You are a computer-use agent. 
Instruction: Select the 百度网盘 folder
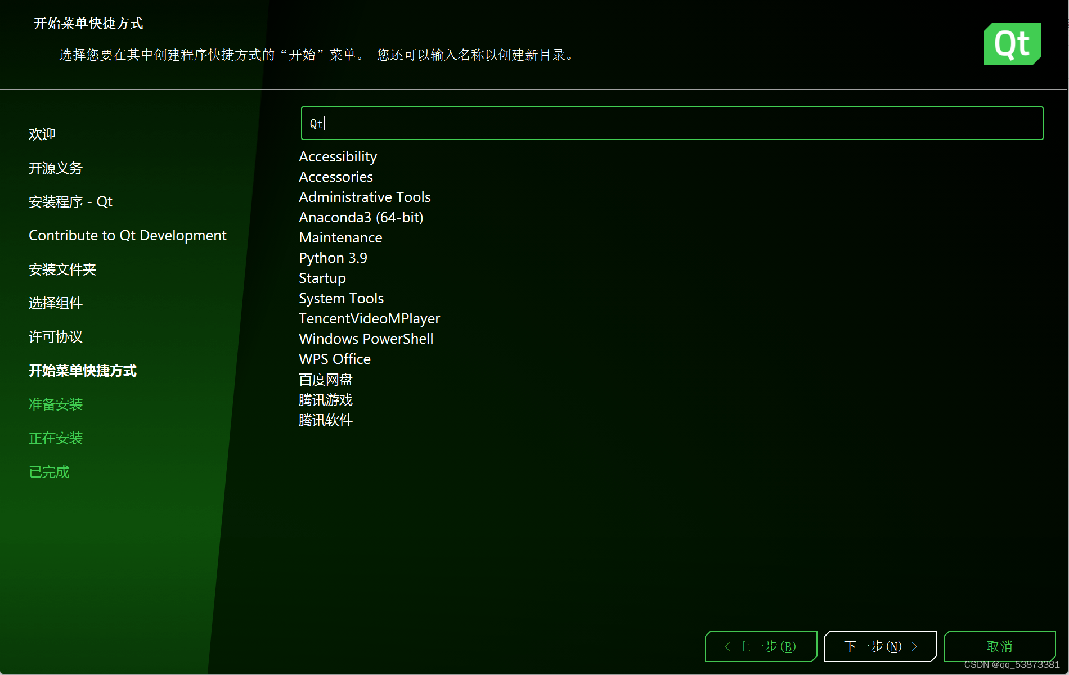coord(325,380)
